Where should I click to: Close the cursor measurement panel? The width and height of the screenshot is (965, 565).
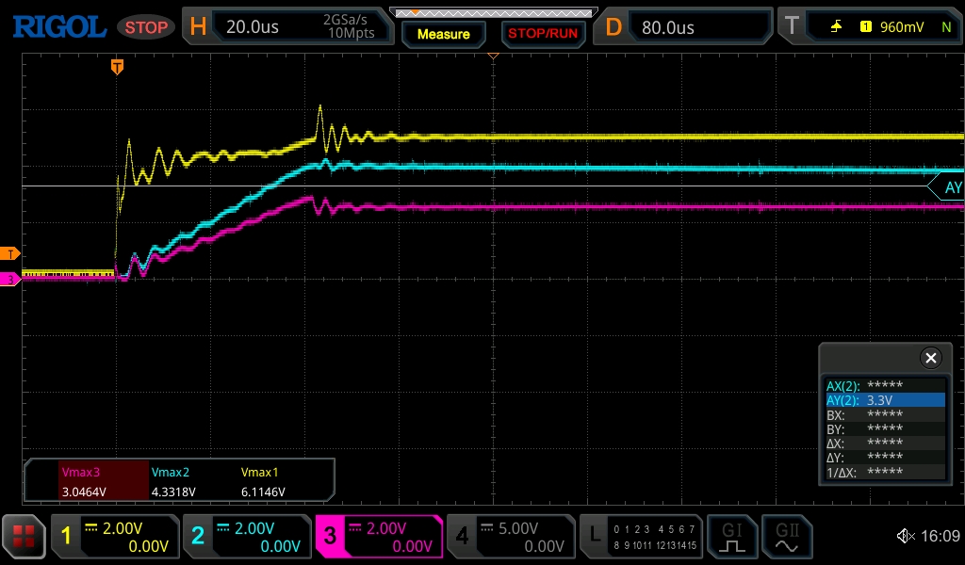pos(930,358)
